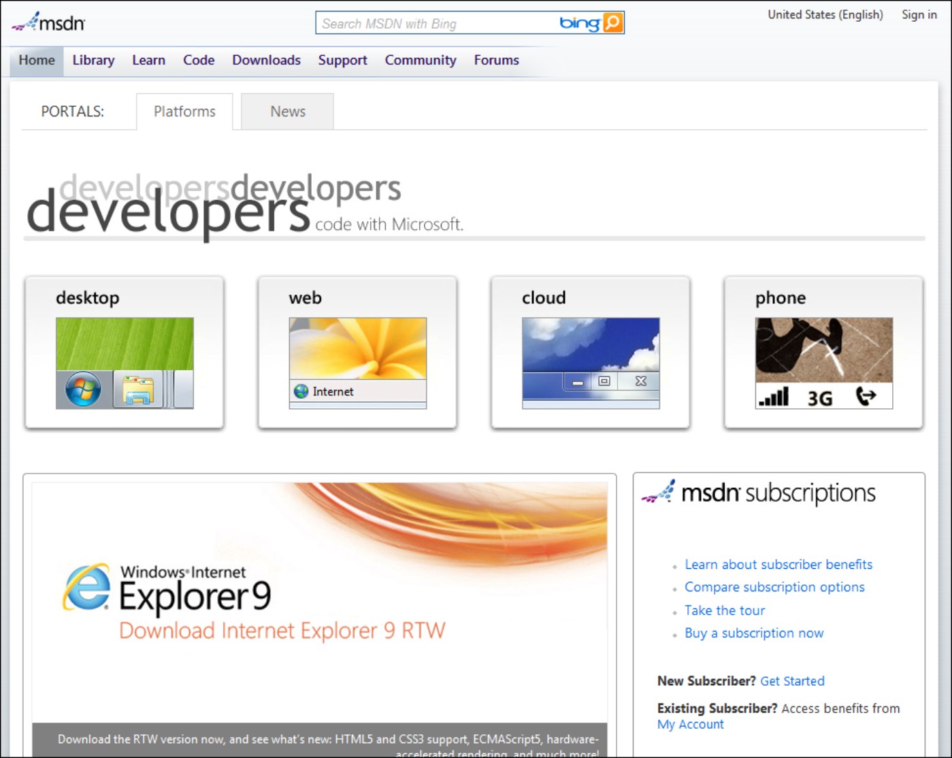Viewport: 952px width, 758px height.
Task: Click the 'New Subscriber?' text
Action: (706, 681)
